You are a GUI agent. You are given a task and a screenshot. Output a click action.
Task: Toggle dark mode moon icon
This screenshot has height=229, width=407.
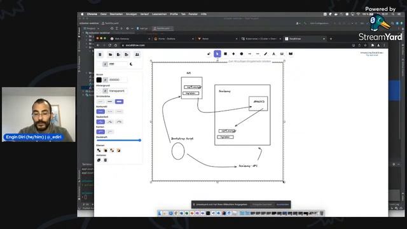tap(131, 64)
